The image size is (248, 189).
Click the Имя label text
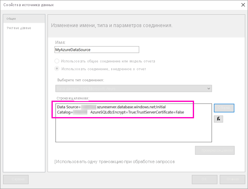click(60, 42)
